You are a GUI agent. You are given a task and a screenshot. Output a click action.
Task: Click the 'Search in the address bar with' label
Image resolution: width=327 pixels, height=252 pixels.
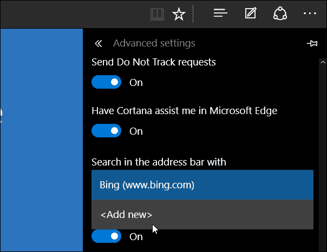(159, 162)
